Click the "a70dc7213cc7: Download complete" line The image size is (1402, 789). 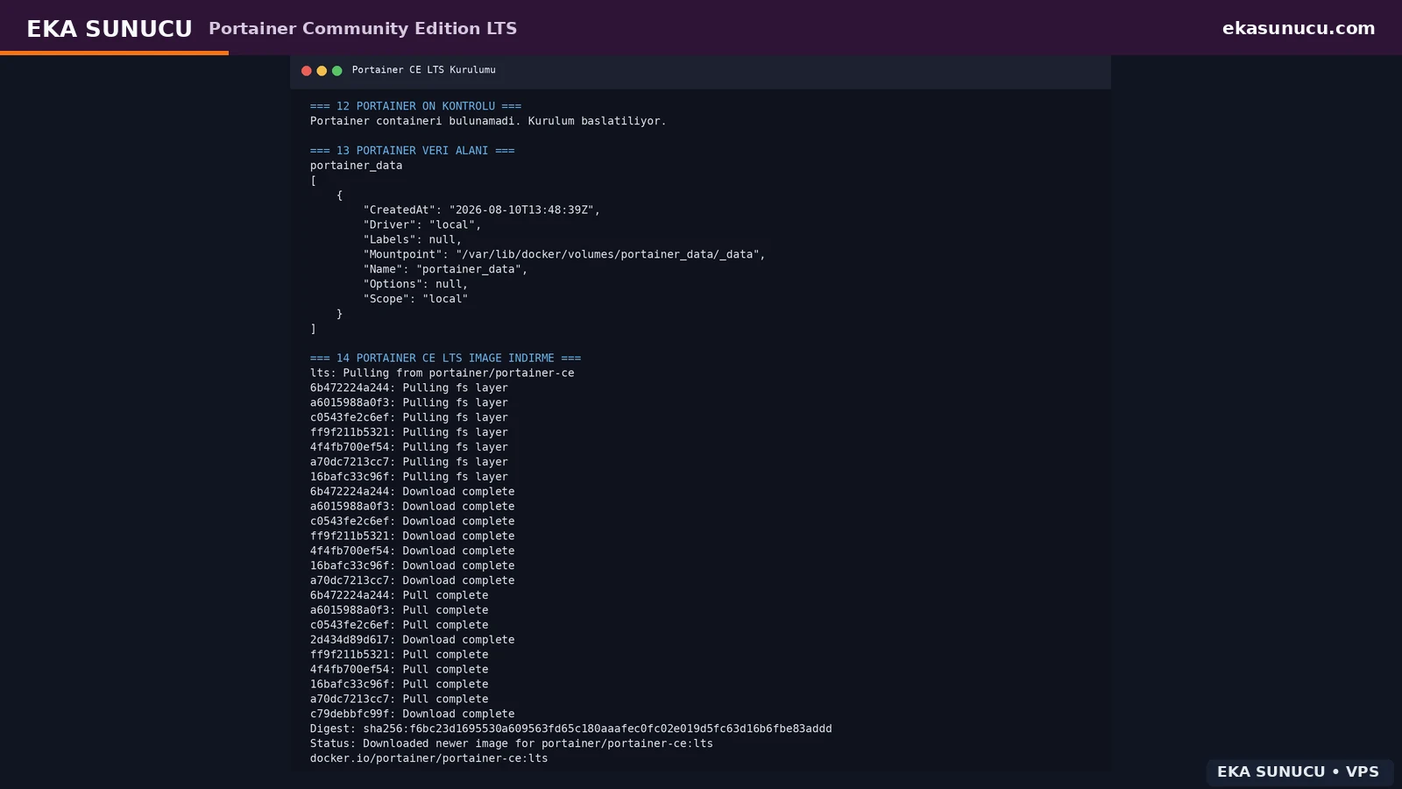[413, 582]
